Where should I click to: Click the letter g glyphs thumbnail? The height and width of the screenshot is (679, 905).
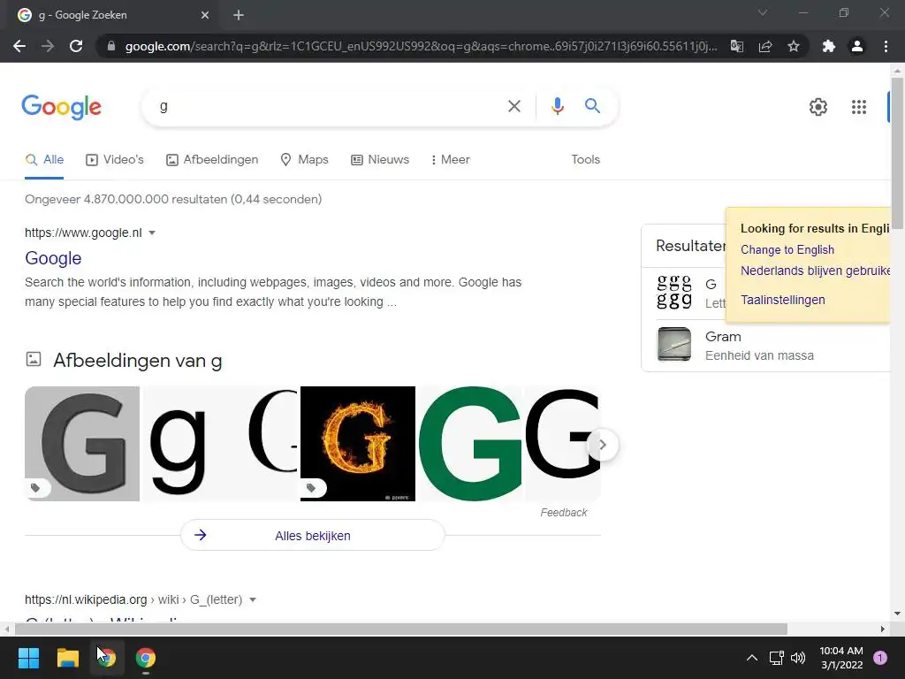click(x=674, y=292)
